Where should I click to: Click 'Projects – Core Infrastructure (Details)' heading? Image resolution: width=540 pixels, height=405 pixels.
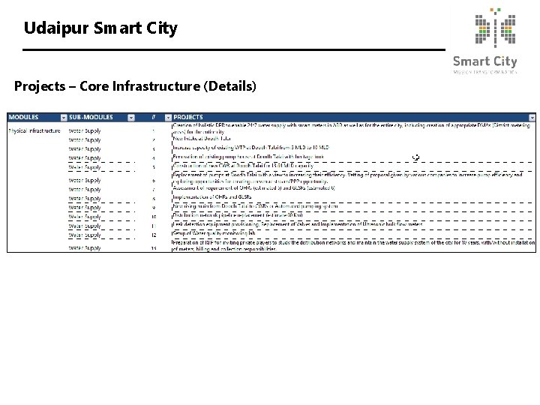coord(135,86)
